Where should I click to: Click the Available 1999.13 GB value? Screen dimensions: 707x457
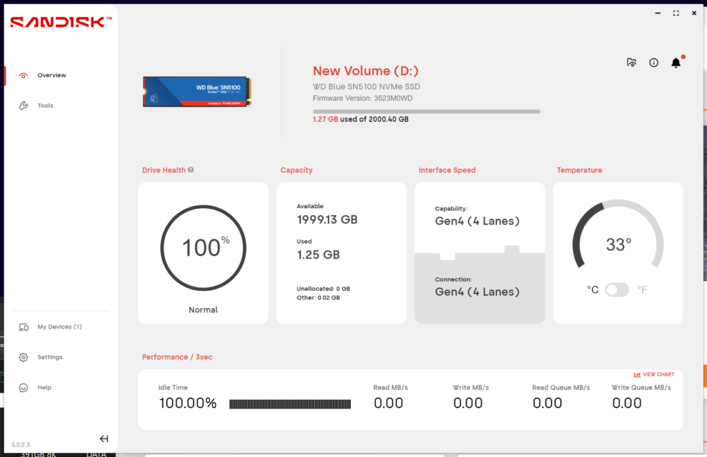tap(327, 220)
